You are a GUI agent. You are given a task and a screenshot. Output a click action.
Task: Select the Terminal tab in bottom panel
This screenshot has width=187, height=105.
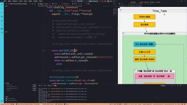55,85
